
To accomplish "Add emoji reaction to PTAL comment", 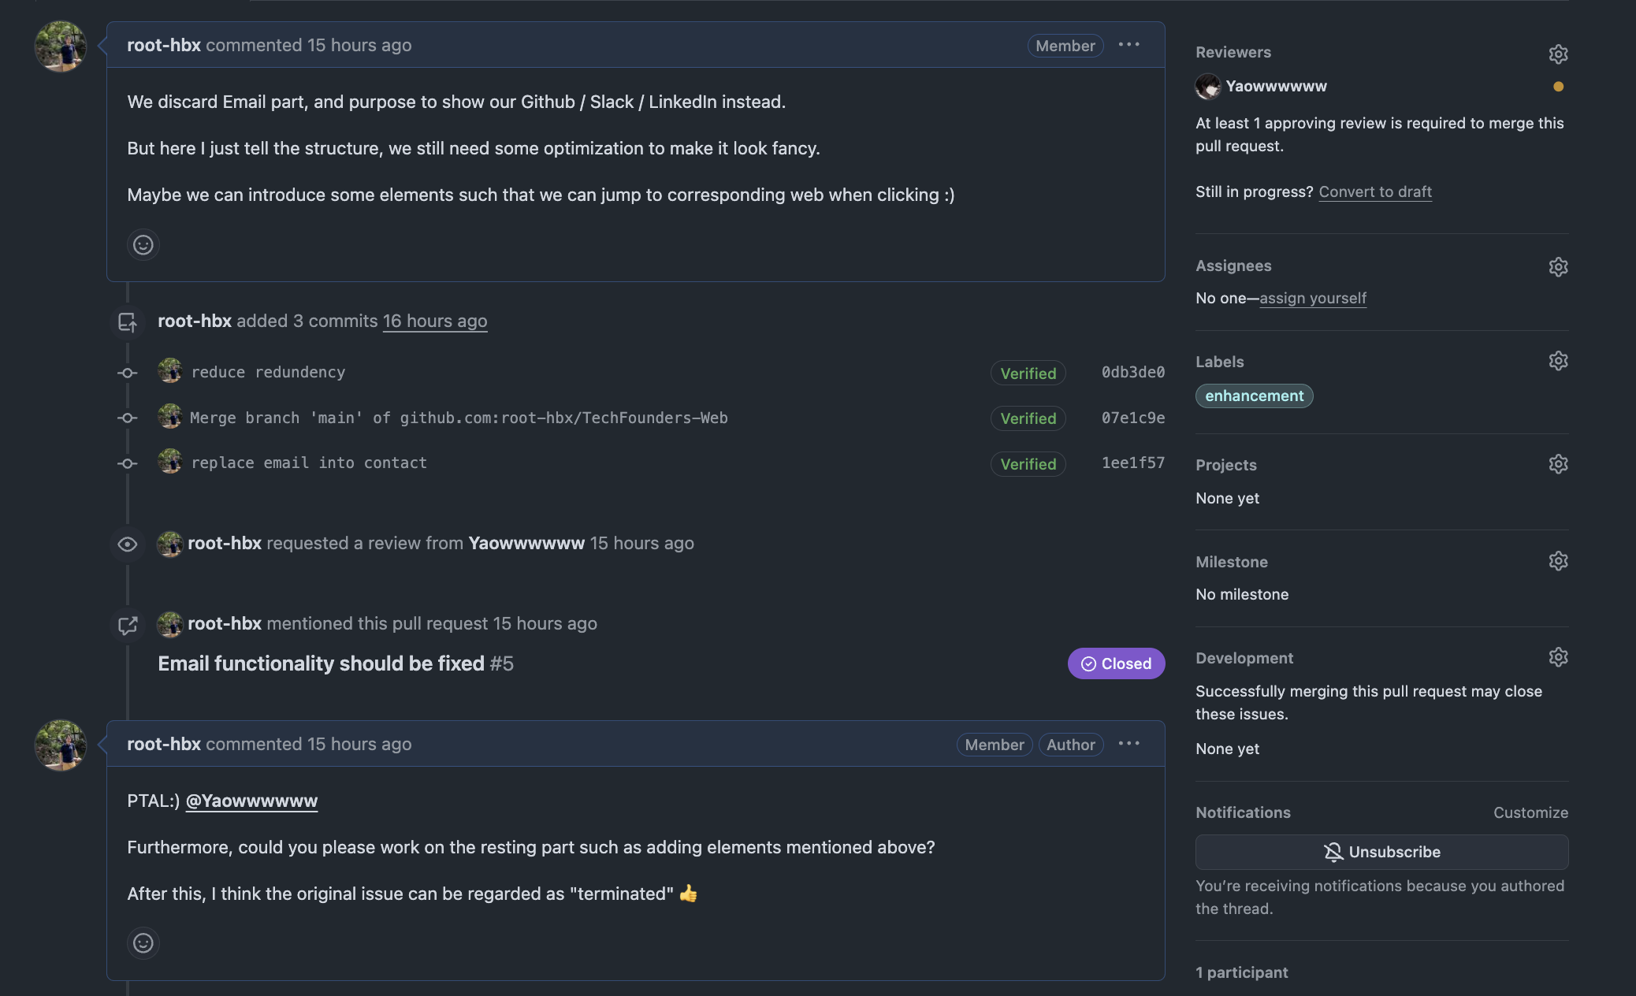I will pos(143,943).
